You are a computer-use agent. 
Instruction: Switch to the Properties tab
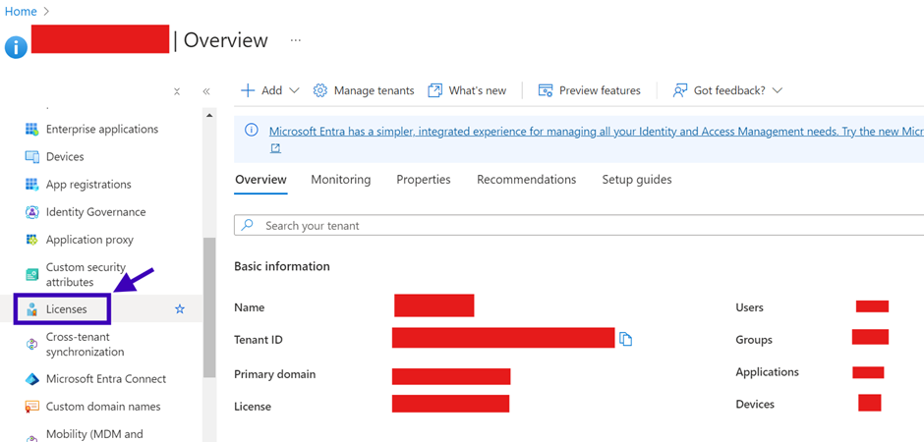[423, 180]
